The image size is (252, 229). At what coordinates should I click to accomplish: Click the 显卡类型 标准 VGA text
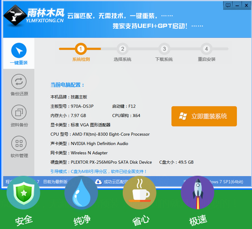tap(80, 125)
